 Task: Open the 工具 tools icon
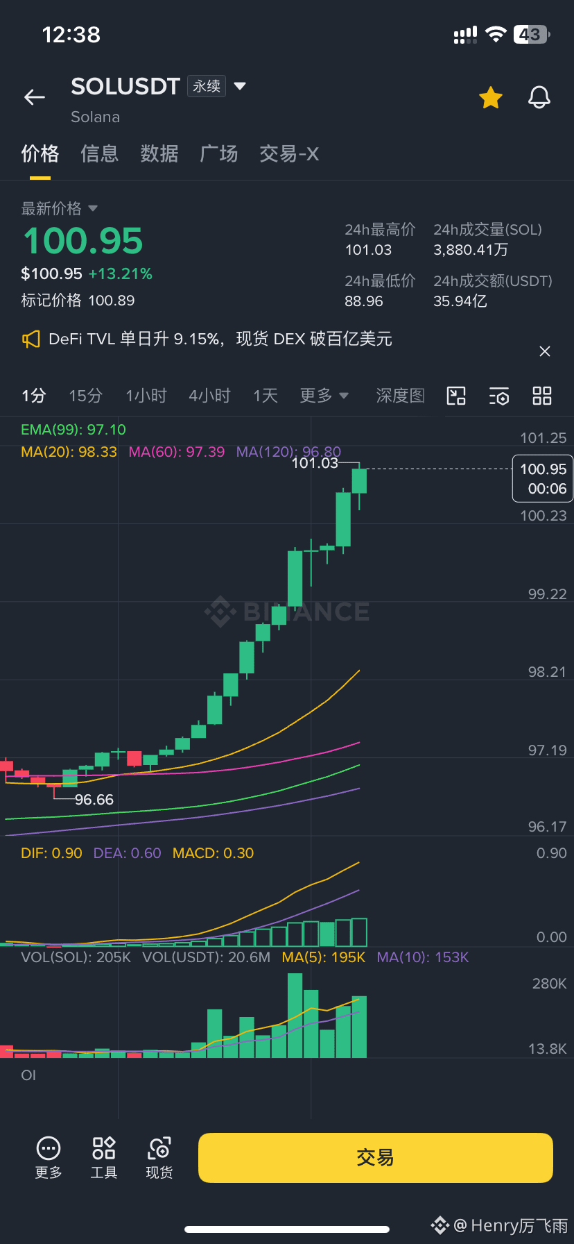coord(104,1158)
